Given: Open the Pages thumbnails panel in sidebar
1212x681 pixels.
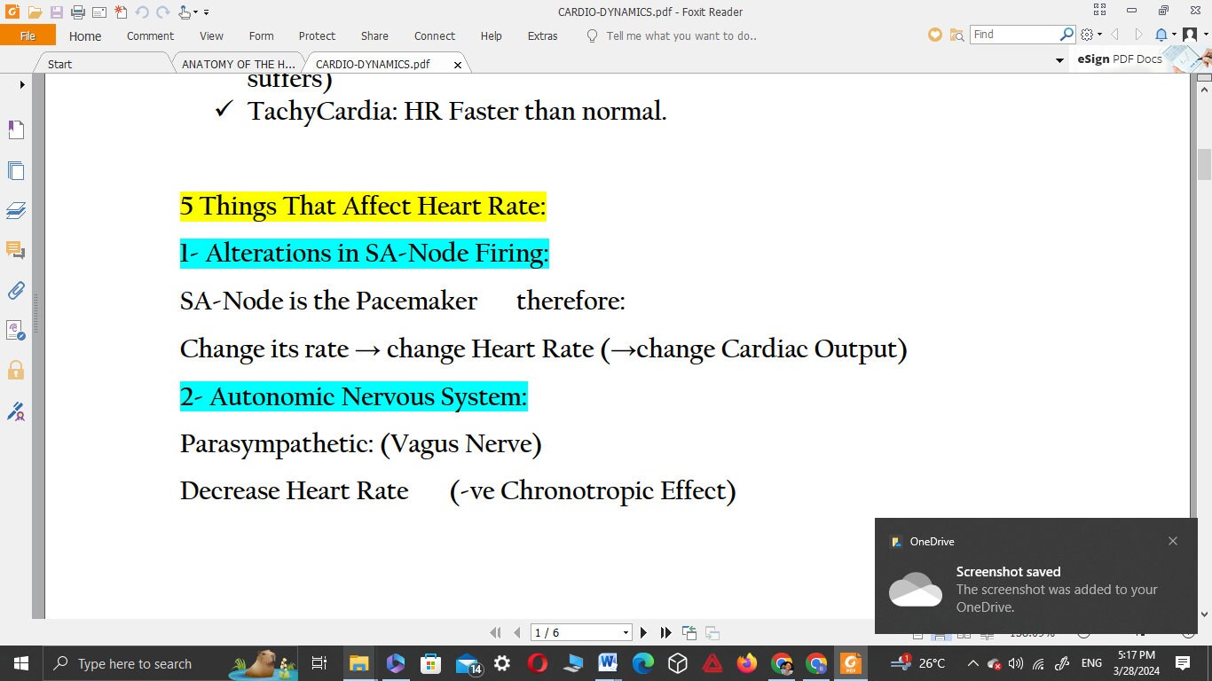Looking at the screenshot, I should click(x=16, y=170).
